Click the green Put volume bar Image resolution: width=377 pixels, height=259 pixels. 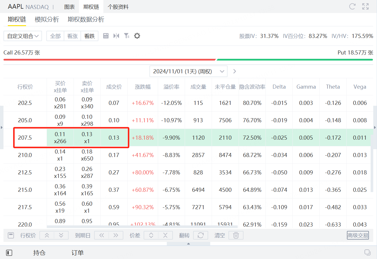pyautogui.click(x=295, y=60)
